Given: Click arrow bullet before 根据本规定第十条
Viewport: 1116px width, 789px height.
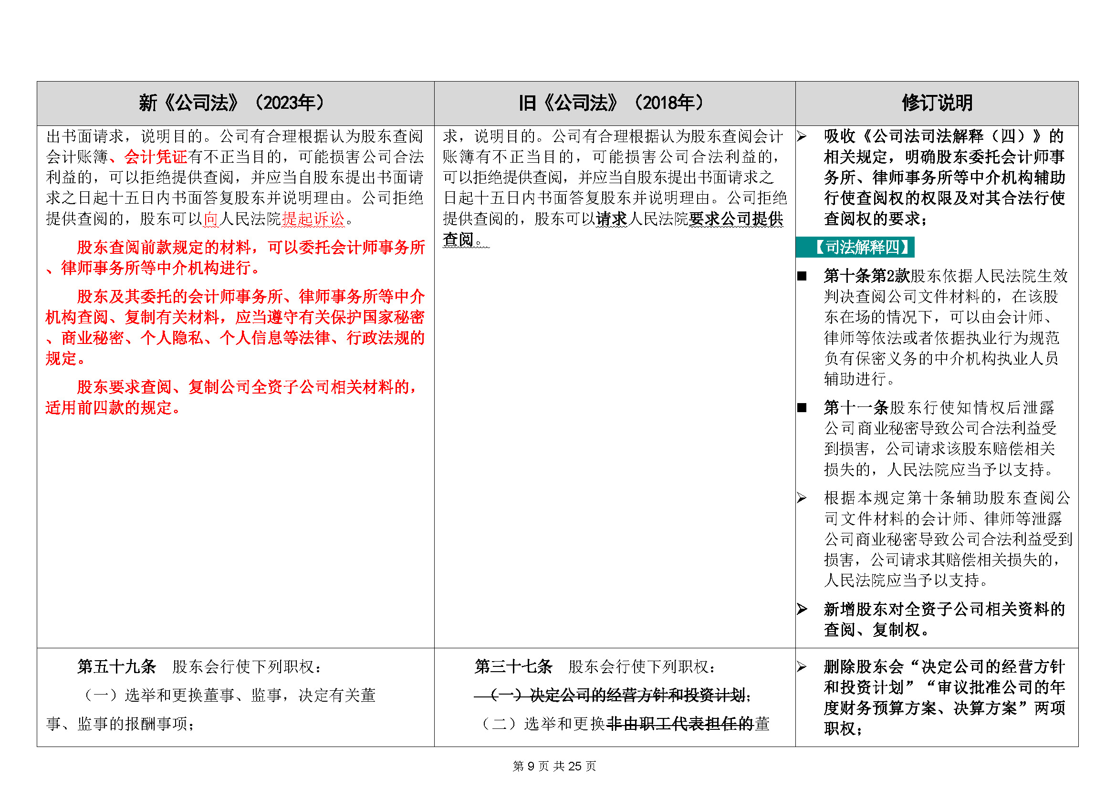Looking at the screenshot, I should [x=802, y=498].
